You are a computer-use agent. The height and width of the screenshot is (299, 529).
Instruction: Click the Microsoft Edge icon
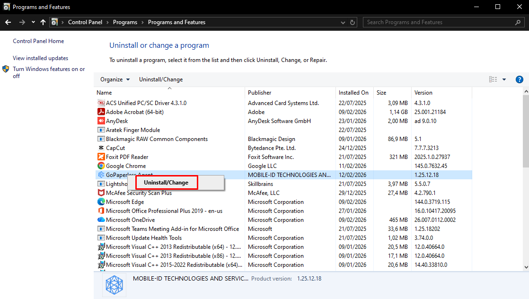tap(101, 202)
